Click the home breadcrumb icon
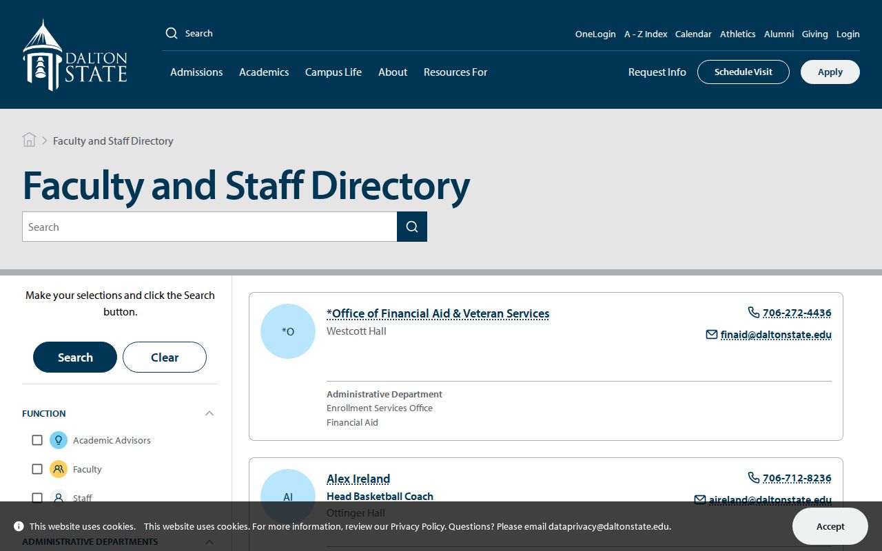882x551 pixels. pyautogui.click(x=29, y=141)
